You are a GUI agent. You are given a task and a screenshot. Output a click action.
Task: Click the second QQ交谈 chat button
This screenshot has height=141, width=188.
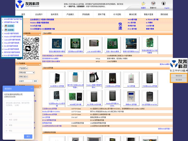point(9,30)
